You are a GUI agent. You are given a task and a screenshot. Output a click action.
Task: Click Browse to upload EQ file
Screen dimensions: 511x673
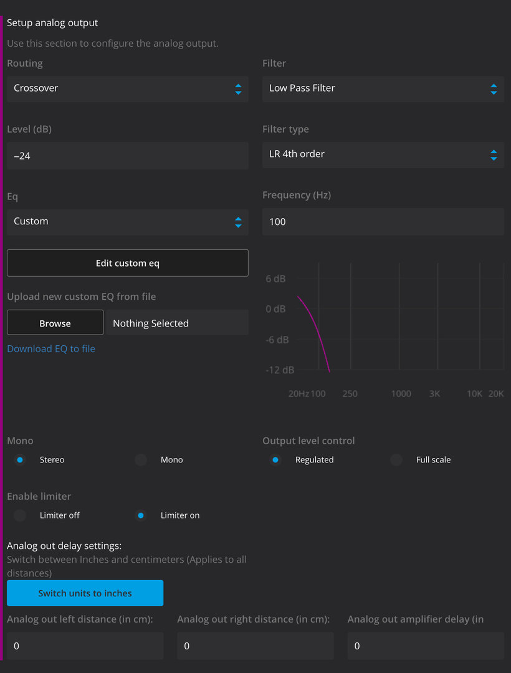55,323
